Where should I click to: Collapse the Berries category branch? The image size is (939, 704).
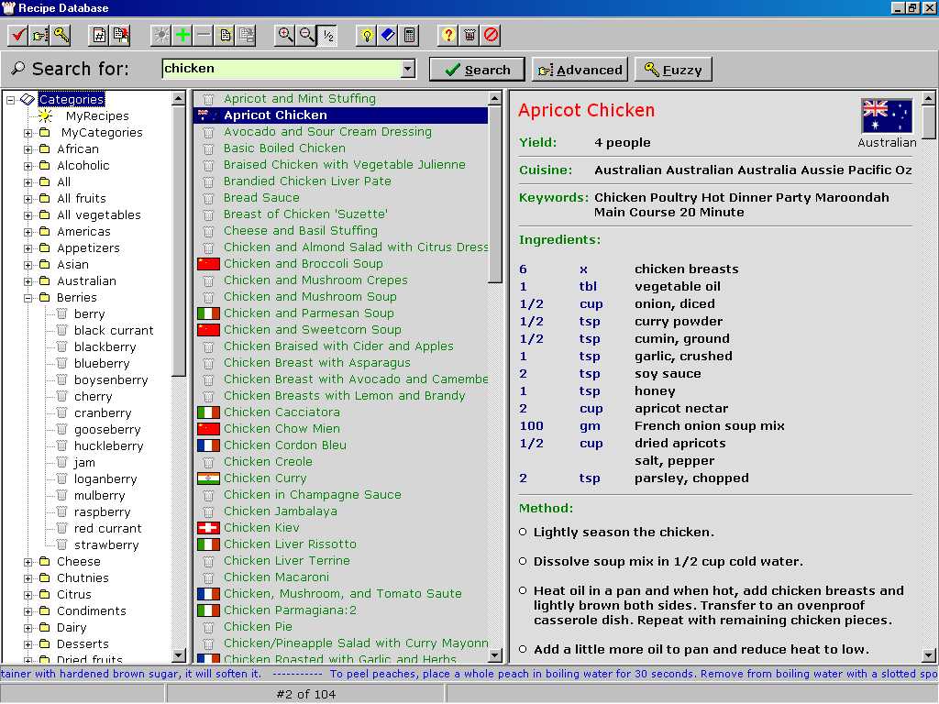tap(28, 297)
